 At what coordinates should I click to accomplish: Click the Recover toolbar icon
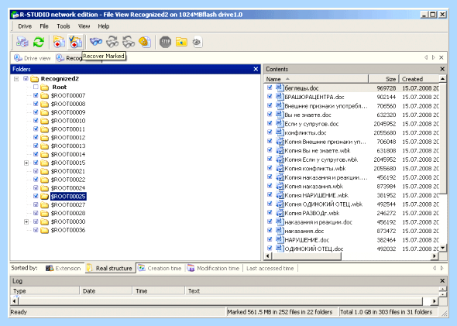point(59,42)
